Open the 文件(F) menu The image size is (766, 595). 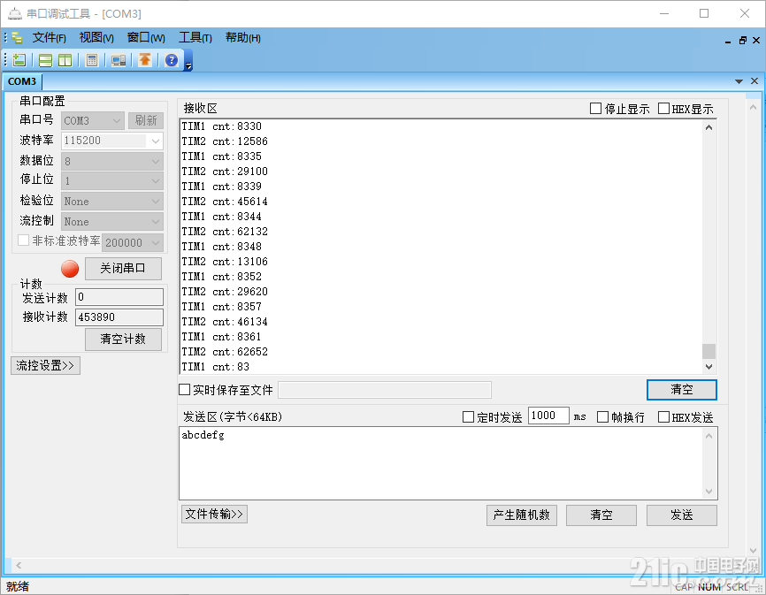[x=49, y=38]
